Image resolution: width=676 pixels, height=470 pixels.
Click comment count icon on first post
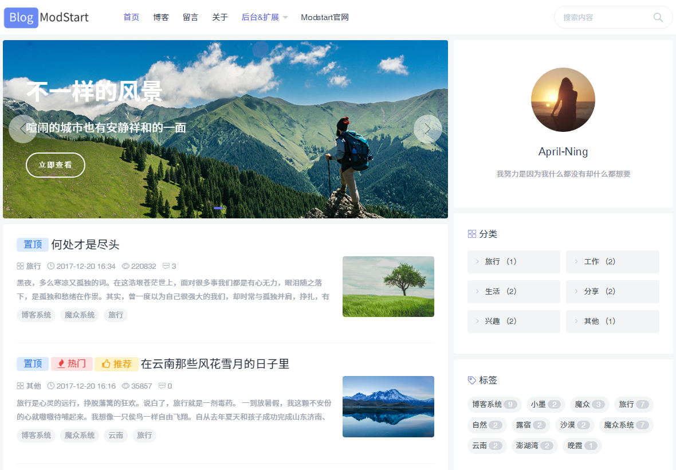pyautogui.click(x=166, y=266)
